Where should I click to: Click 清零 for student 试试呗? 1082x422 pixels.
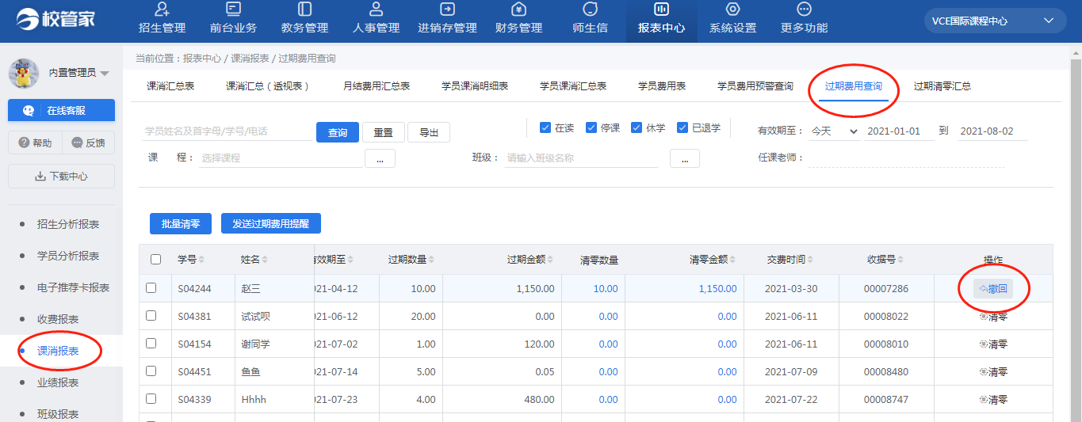click(x=993, y=316)
